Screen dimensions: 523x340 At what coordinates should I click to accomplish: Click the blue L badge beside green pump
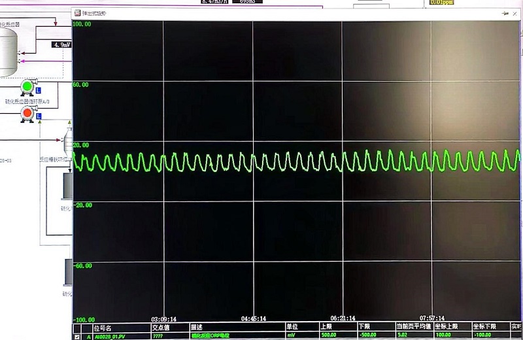(x=39, y=90)
